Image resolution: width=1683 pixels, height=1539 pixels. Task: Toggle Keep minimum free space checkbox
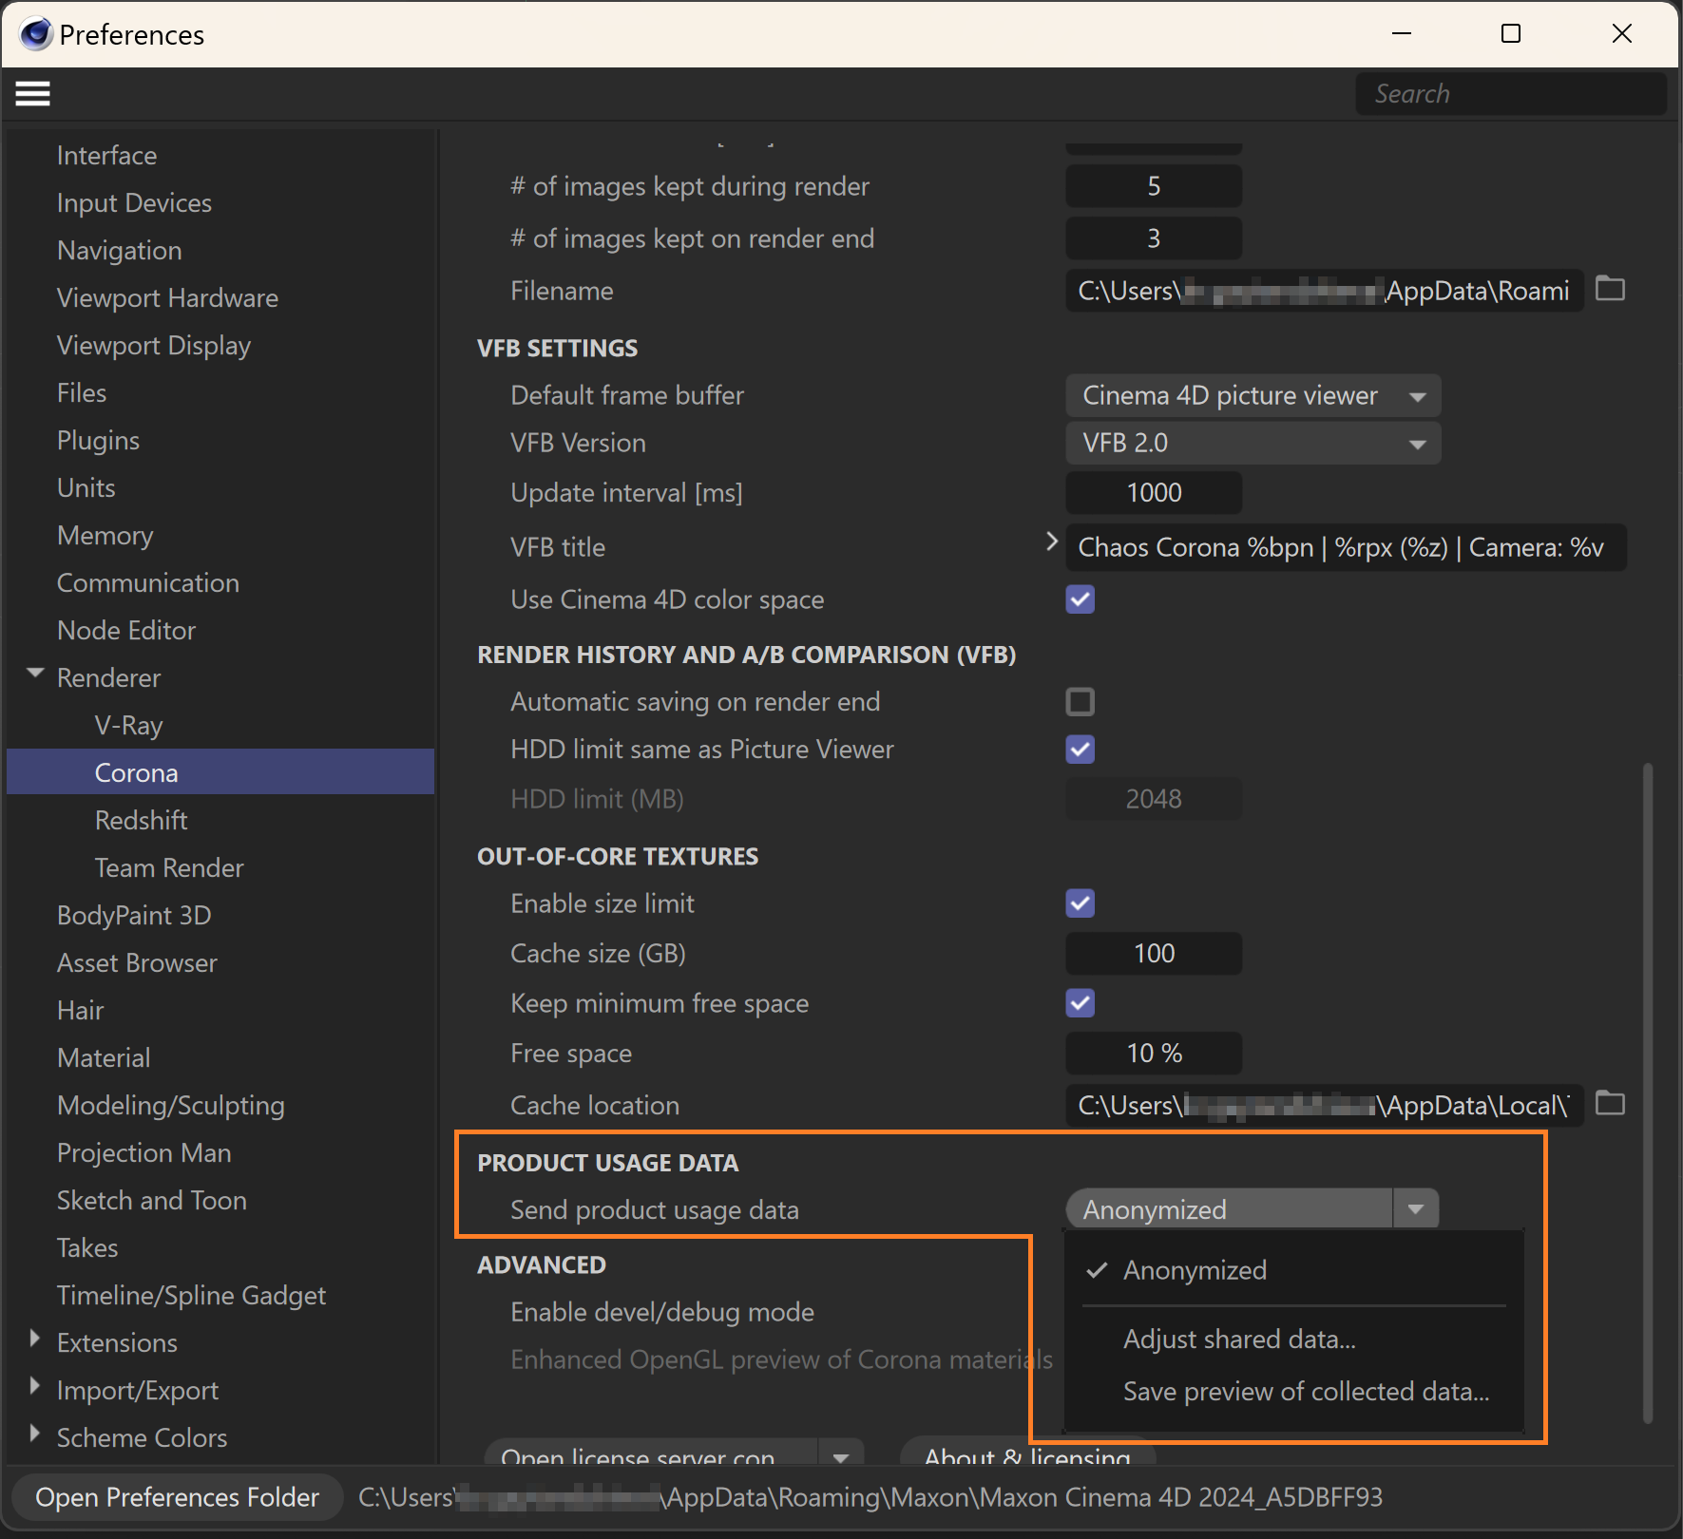1081,1003
